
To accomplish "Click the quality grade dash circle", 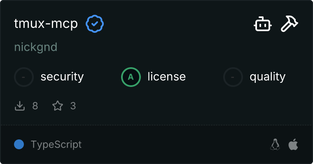I will (233, 77).
